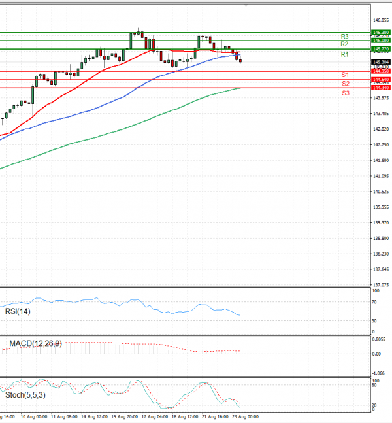Click the 21 Aug 16:00 time label
The width and height of the screenshot is (392, 423).
click(215, 417)
